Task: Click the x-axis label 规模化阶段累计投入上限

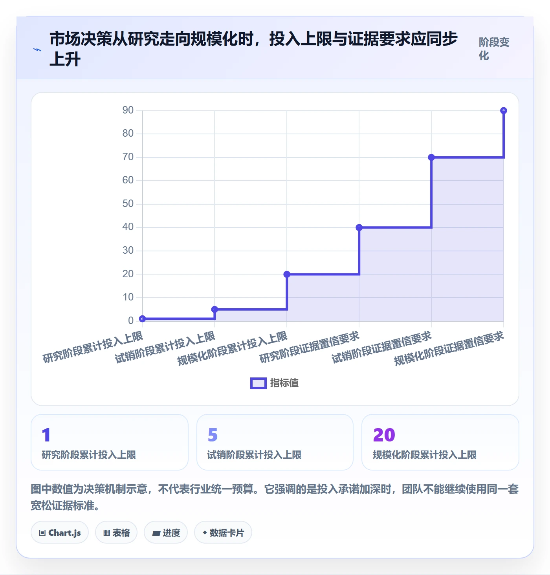Action: (232, 348)
